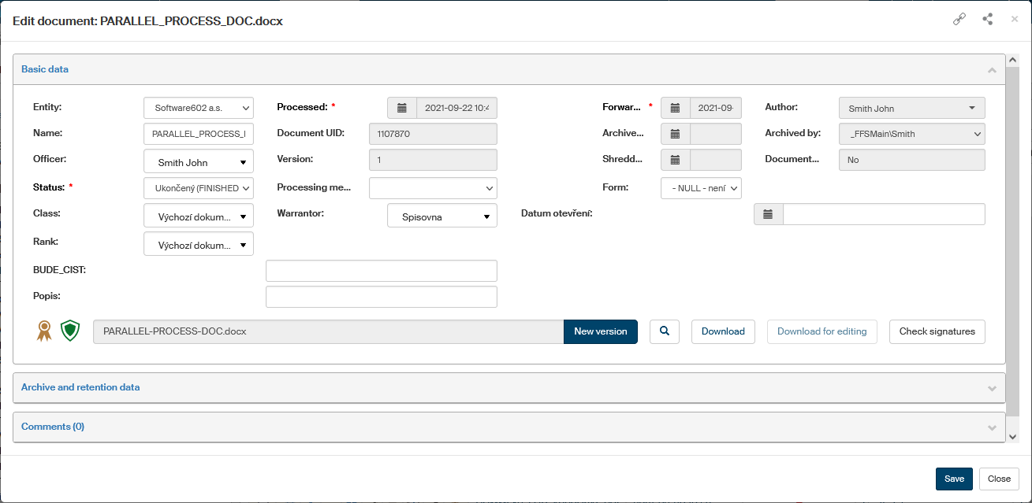Open the Form NULL dropdown

(701, 188)
